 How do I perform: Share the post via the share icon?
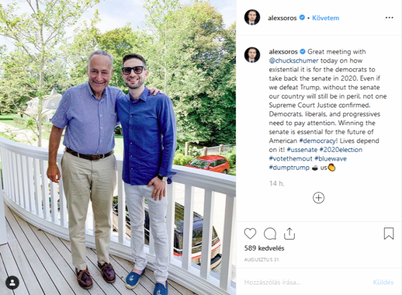pos(289,234)
